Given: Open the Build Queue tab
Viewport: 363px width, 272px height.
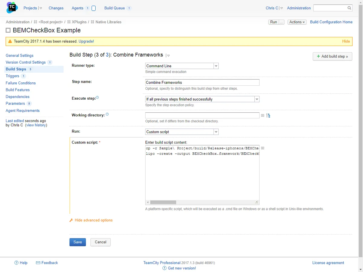Looking at the screenshot, I should pos(114,8).
